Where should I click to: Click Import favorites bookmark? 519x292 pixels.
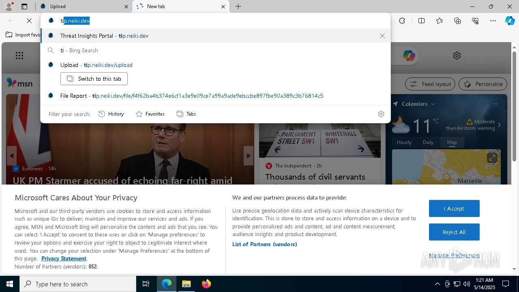click(x=23, y=35)
